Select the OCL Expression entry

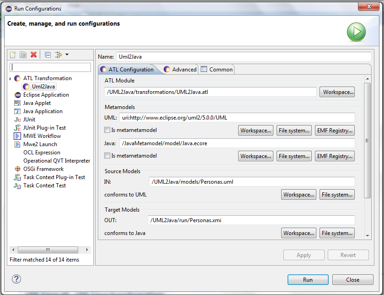[42, 153]
